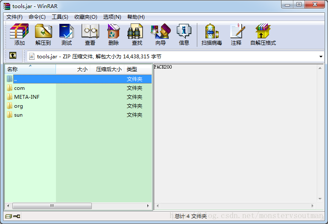Click the 注释 (Comment) toolbar icon
Image resolution: width=328 pixels, height=224 pixels.
tap(237, 31)
